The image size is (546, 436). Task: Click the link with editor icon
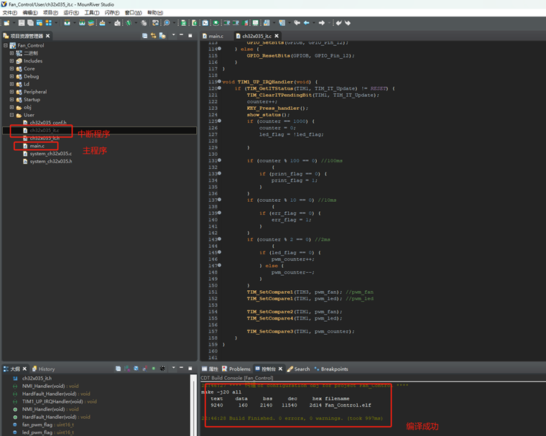click(154, 35)
